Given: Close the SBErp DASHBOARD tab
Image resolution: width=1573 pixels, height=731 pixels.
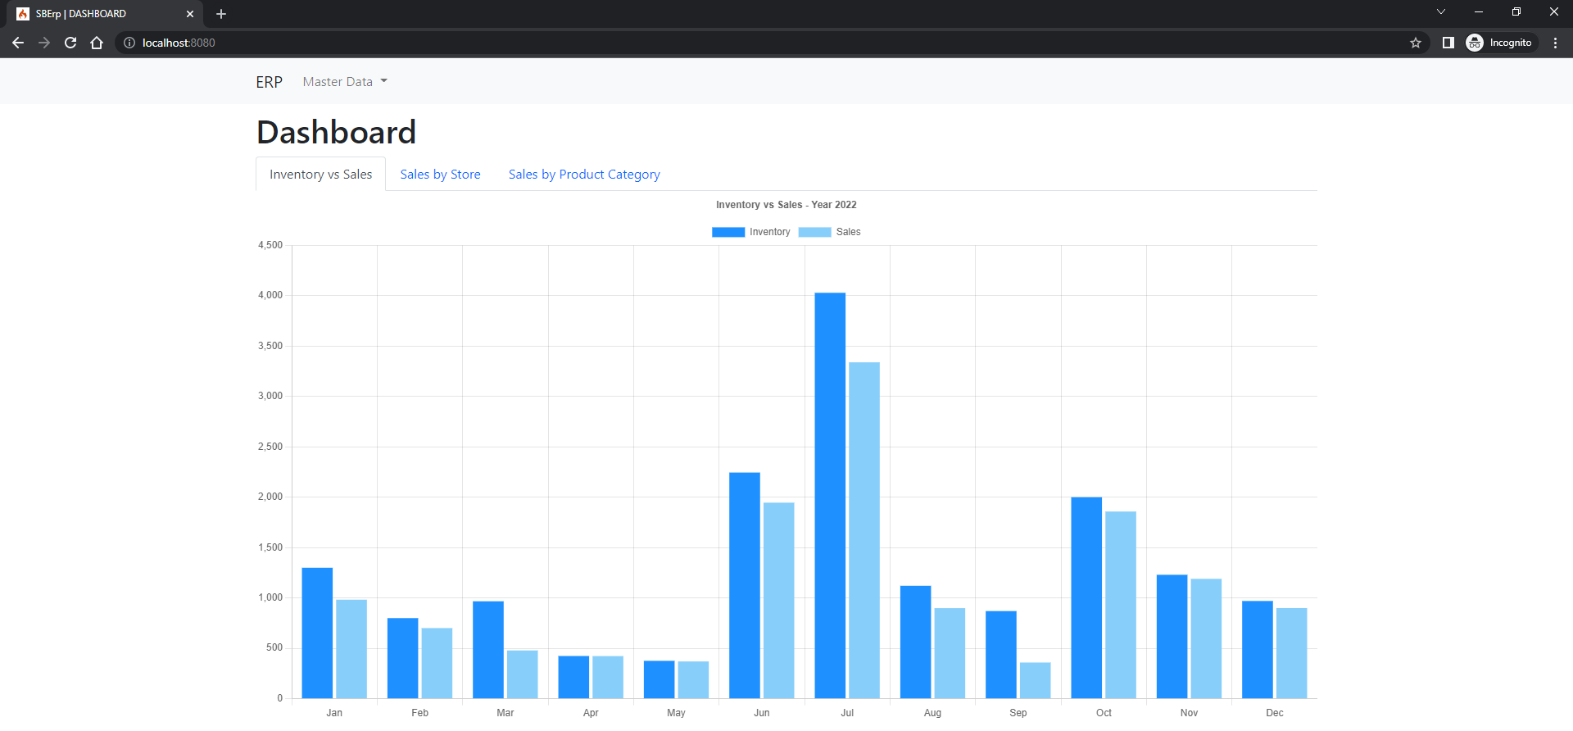Looking at the screenshot, I should pos(190,14).
